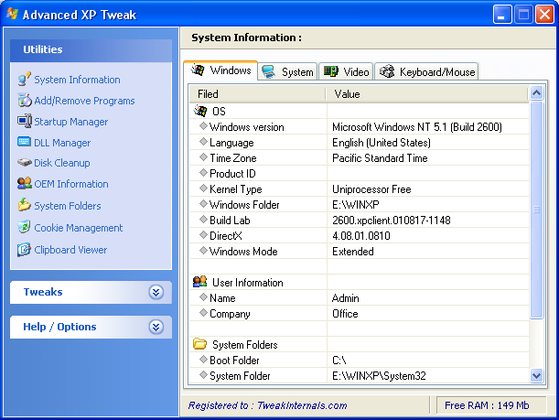Expand the Help / Options panel chevron
This screenshot has height=420, width=559.
coord(156,327)
